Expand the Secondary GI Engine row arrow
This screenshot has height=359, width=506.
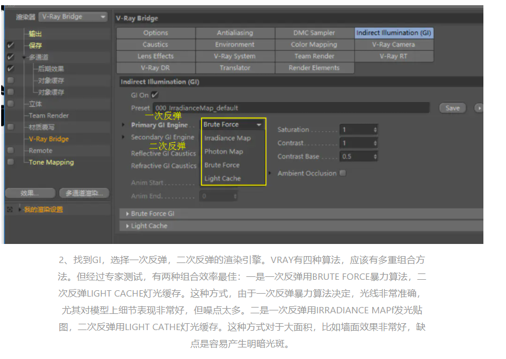[123, 137]
